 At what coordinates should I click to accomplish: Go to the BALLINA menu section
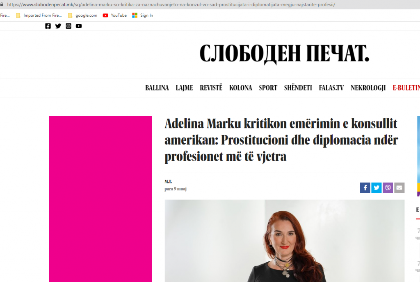pos(157,88)
